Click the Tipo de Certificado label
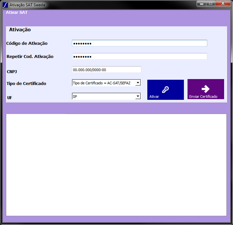233x225 pixels. (x=26, y=83)
